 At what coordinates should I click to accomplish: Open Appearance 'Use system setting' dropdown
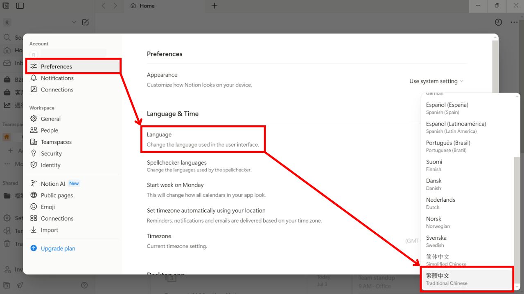(436, 81)
